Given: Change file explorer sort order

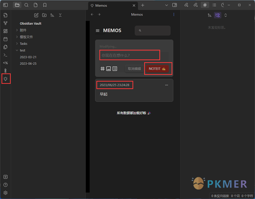Looking at the screenshot, I should (x=52, y=15).
